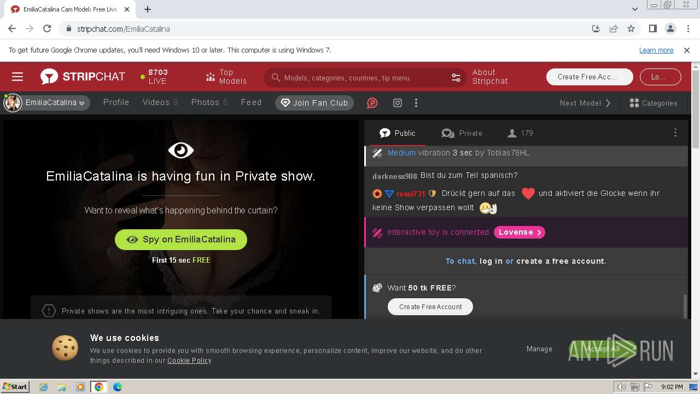This screenshot has width=700, height=394.
Task: Open the model's Patreon-style icon link
Action: pos(372,103)
